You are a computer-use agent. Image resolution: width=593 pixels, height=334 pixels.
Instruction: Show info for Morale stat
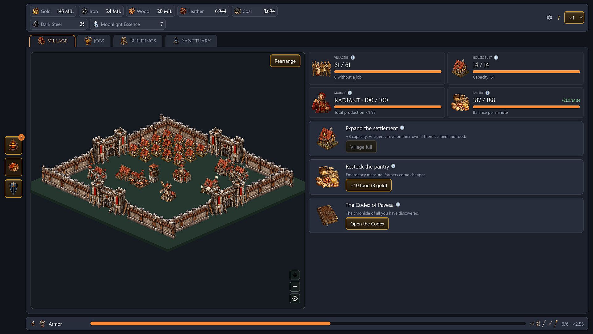pos(350,93)
